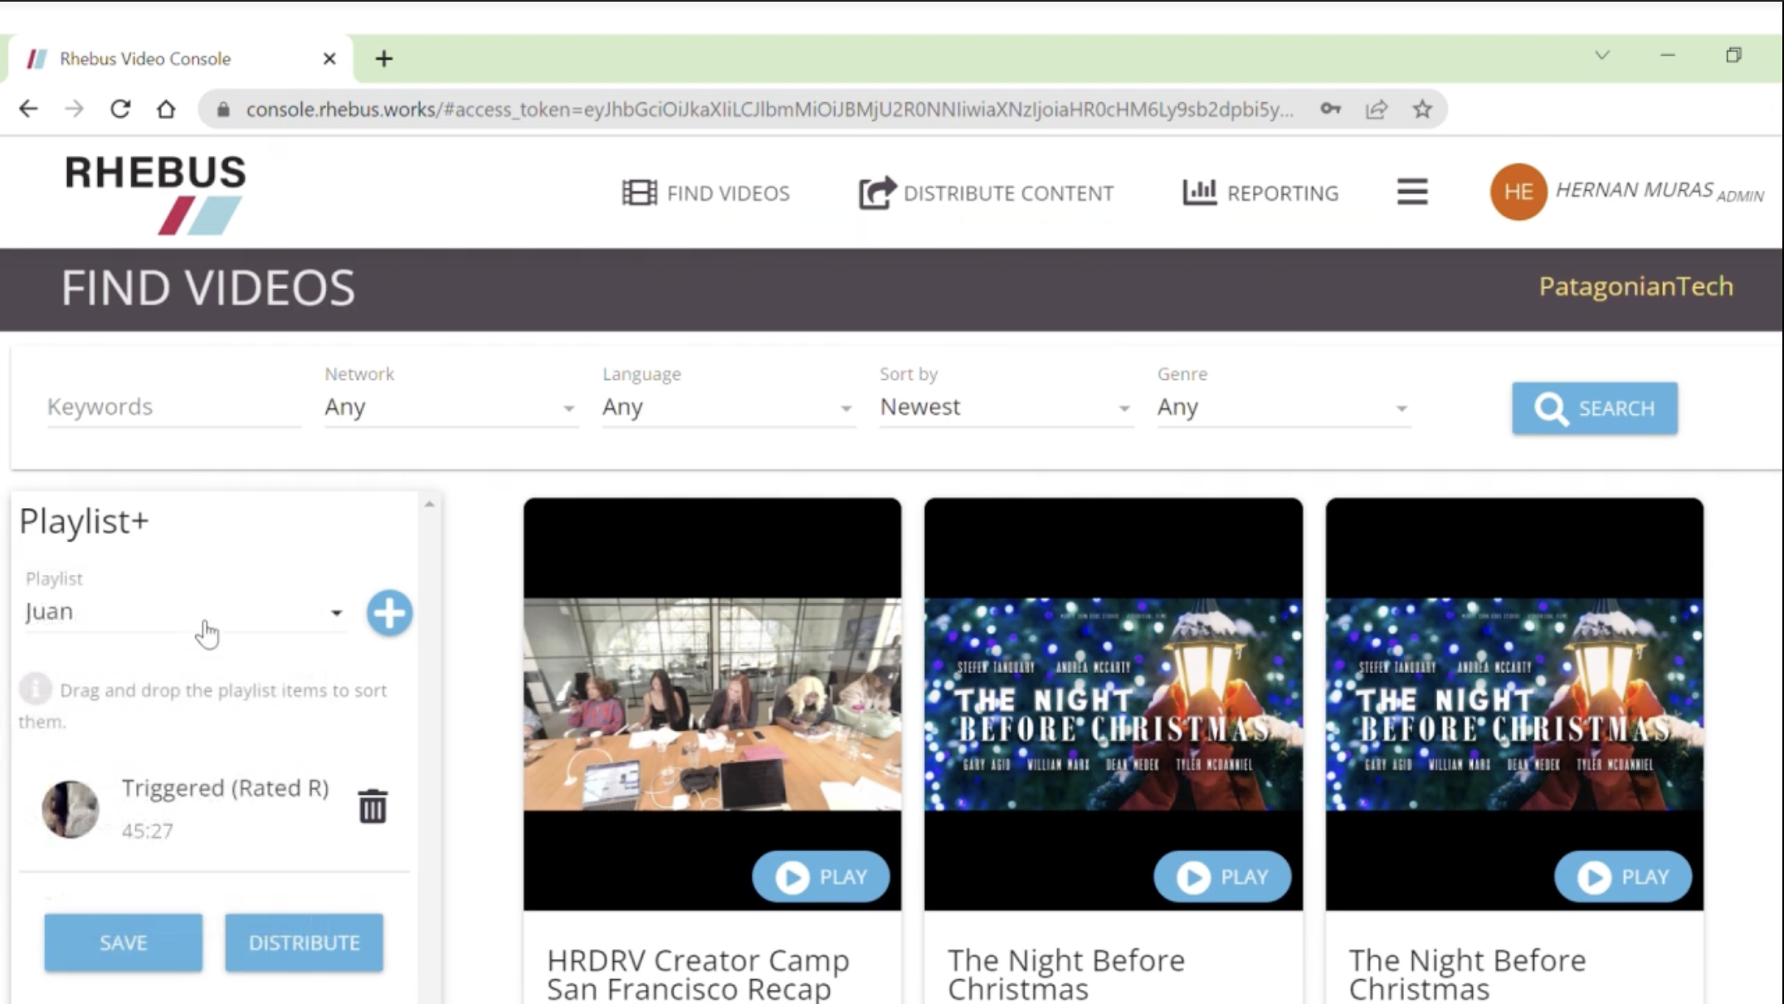This screenshot has width=1784, height=1004.
Task: Click the info icon beside drag hint
Action: coord(36,689)
